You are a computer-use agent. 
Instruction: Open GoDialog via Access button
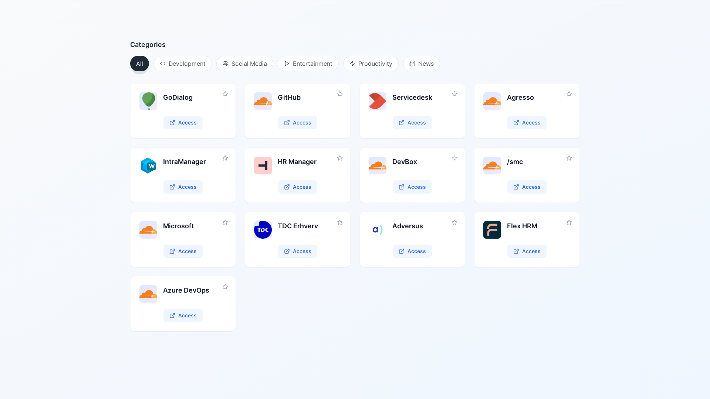point(183,123)
